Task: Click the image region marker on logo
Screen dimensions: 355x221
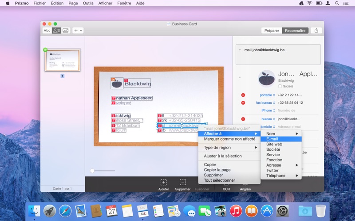Action: coord(113,80)
